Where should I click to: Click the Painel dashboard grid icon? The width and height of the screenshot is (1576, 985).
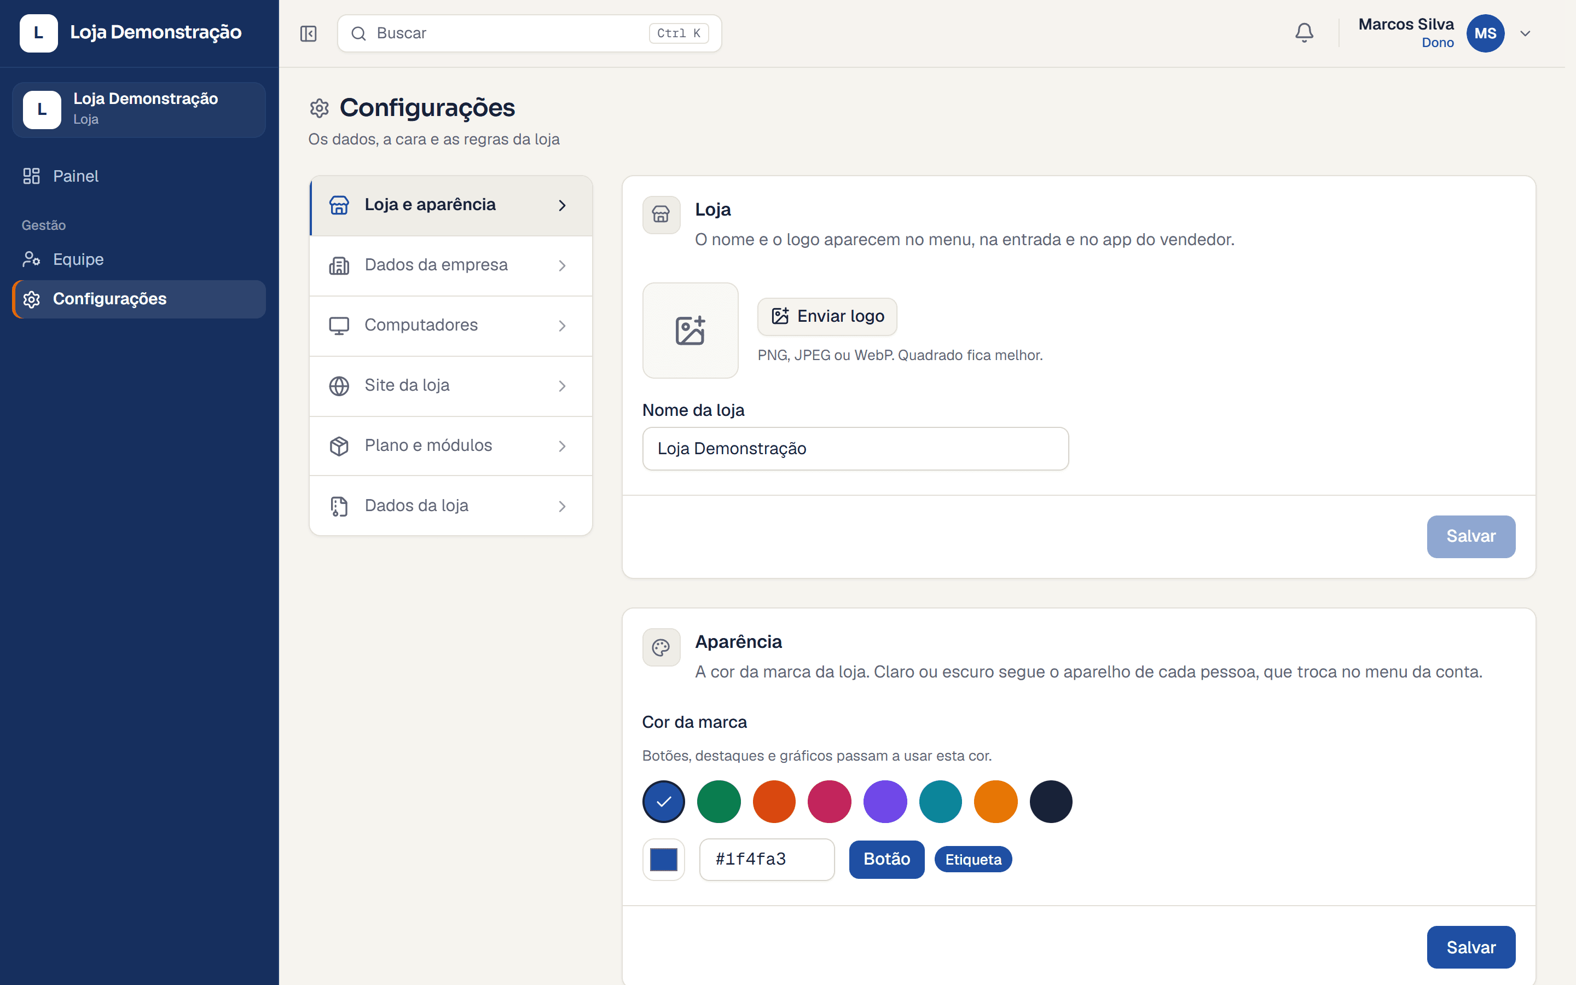31,176
